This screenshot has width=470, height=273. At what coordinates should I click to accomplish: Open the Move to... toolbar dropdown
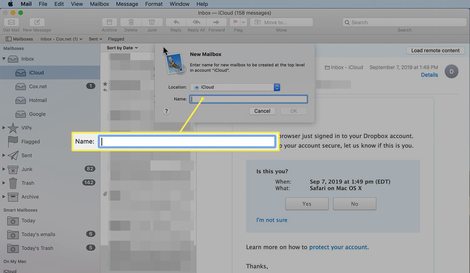point(281,22)
